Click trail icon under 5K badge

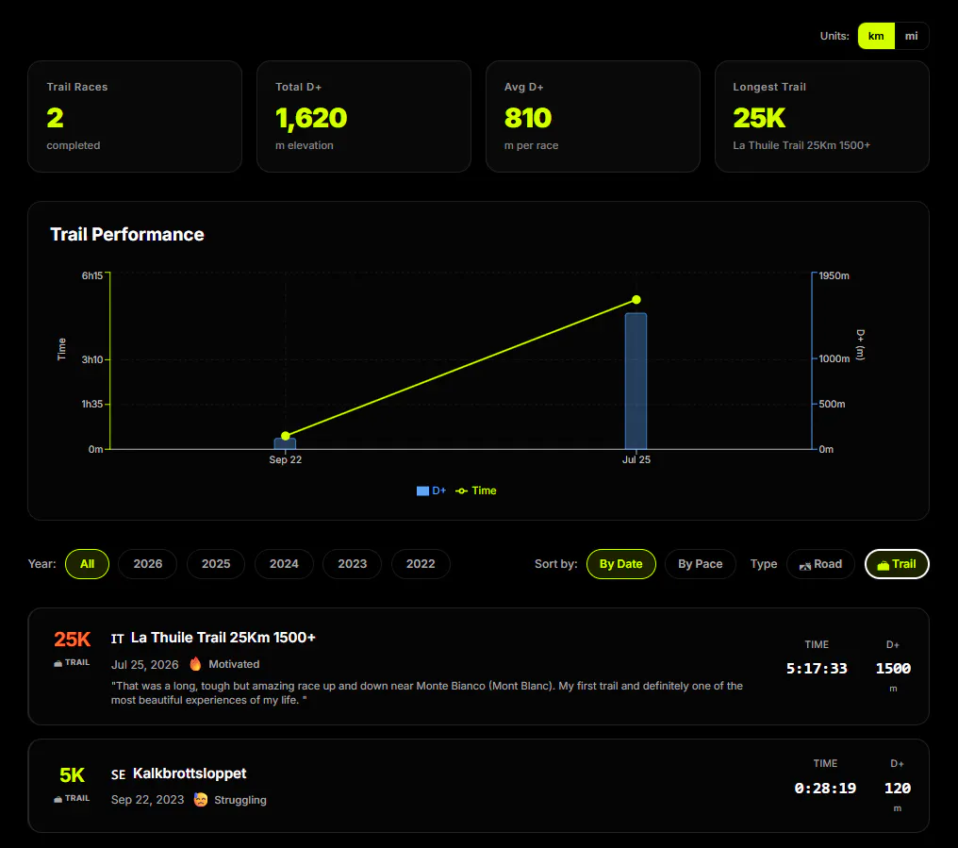click(58, 799)
